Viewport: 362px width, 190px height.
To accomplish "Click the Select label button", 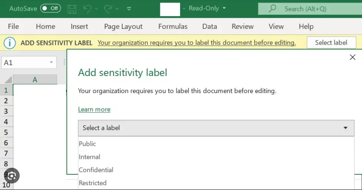I will click(x=331, y=43).
